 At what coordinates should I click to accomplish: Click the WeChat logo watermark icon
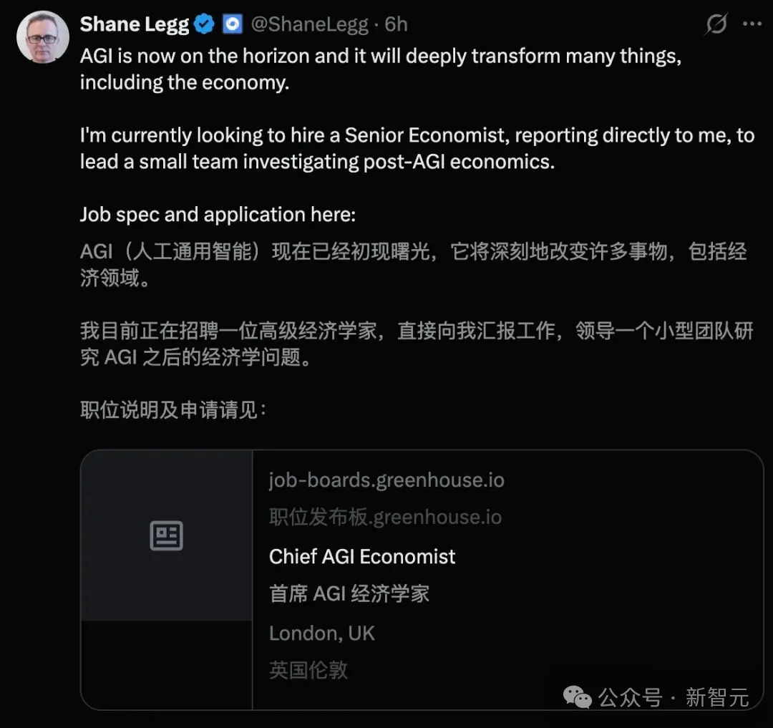[x=577, y=696]
